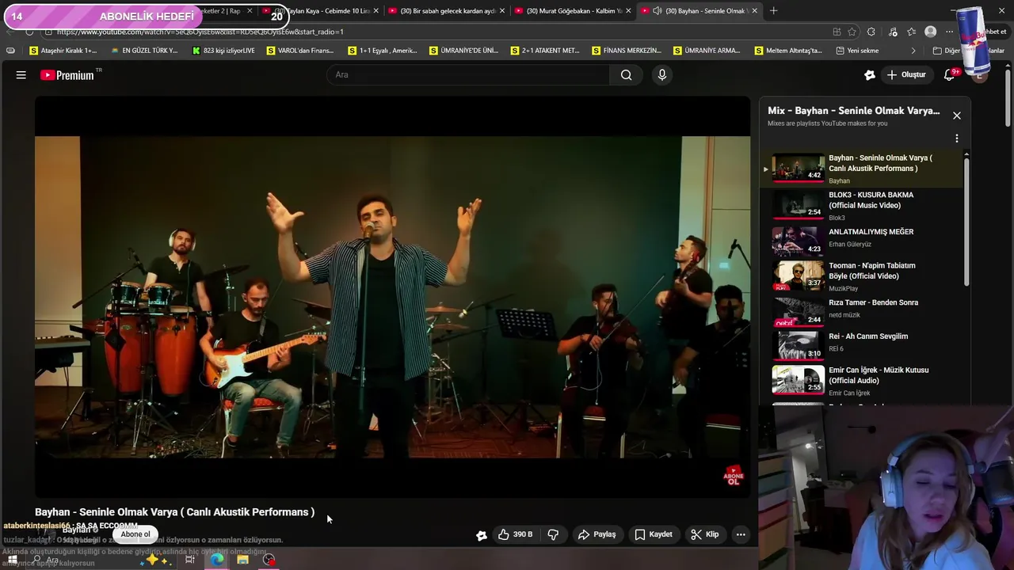Click the search magnifier button
The height and width of the screenshot is (570, 1014).
click(627, 74)
